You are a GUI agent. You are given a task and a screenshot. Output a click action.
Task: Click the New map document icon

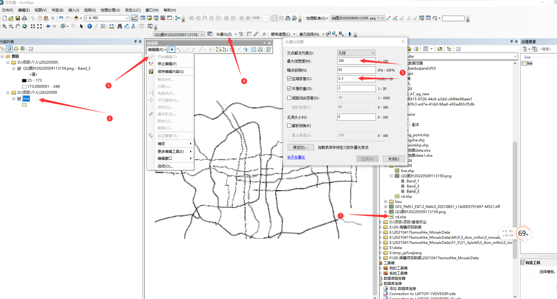(5, 18)
